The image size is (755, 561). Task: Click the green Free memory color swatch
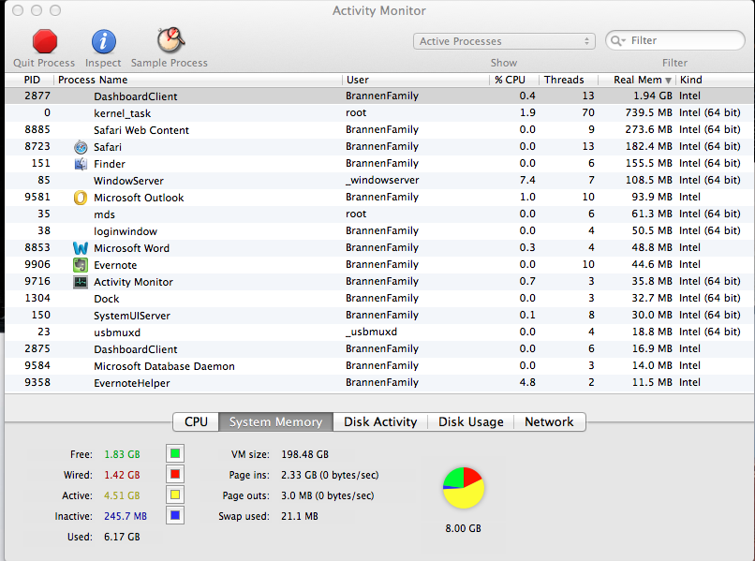click(175, 453)
